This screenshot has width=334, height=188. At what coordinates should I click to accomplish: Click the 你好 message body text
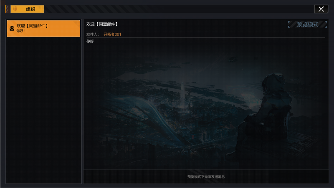tap(90, 41)
